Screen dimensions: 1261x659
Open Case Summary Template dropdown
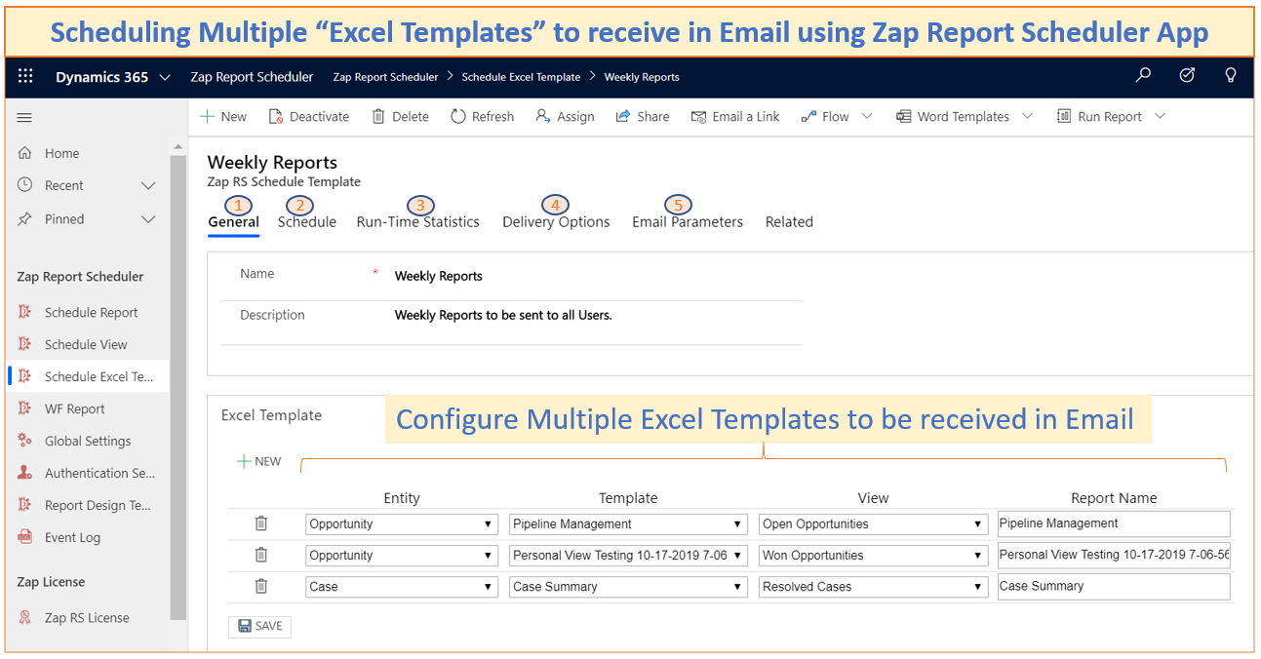click(628, 586)
